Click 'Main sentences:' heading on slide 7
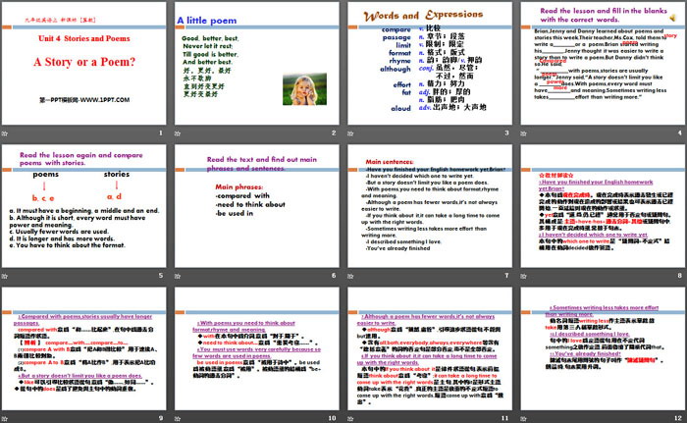Image resolution: width=687 pixels, height=423 pixels. tap(390, 162)
